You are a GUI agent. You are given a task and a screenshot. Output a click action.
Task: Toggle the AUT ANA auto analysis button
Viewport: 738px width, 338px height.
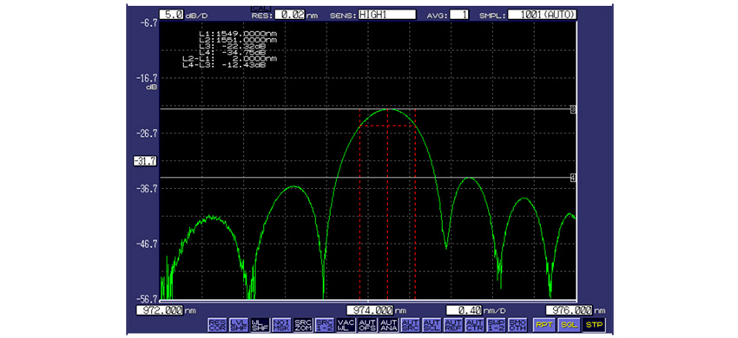click(389, 325)
